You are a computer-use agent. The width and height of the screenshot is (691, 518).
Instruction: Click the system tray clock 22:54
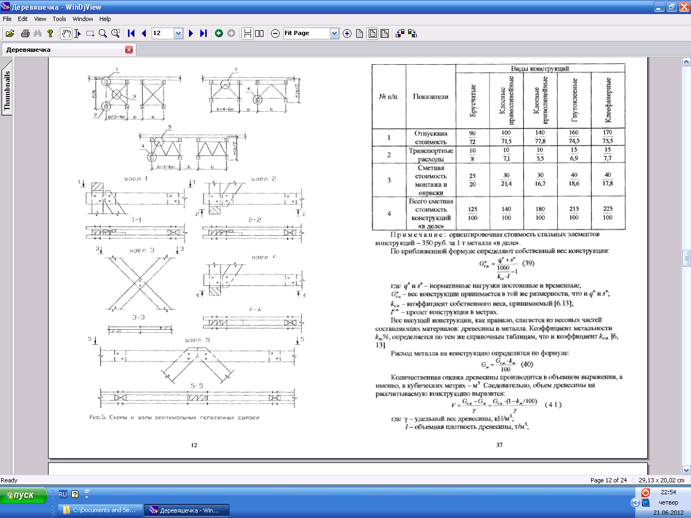click(668, 492)
